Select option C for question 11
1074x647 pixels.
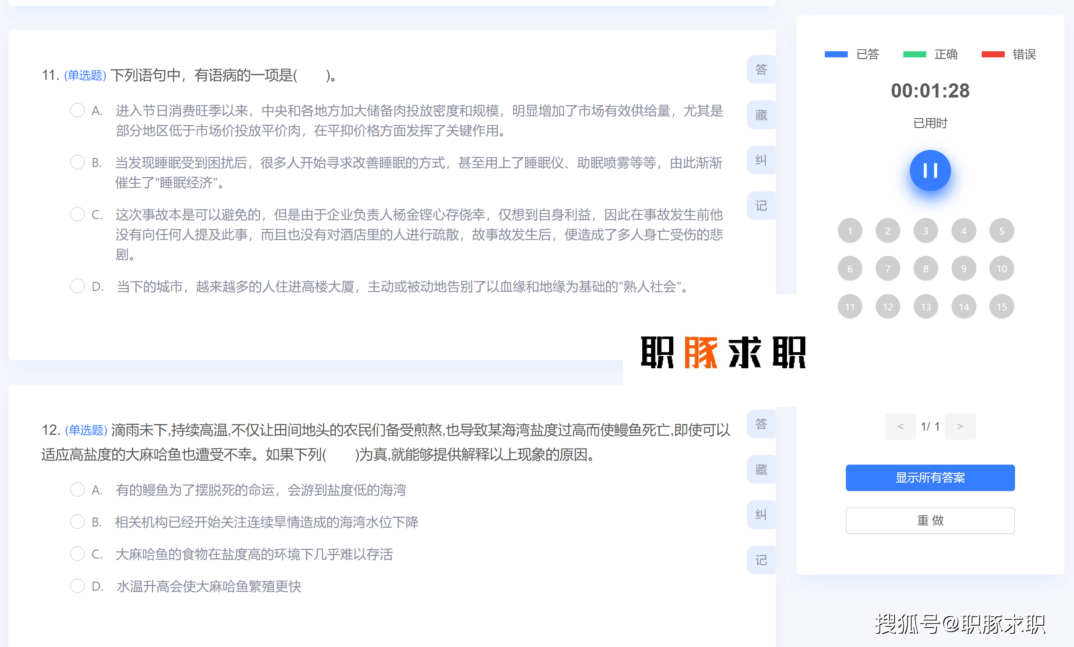(78, 214)
